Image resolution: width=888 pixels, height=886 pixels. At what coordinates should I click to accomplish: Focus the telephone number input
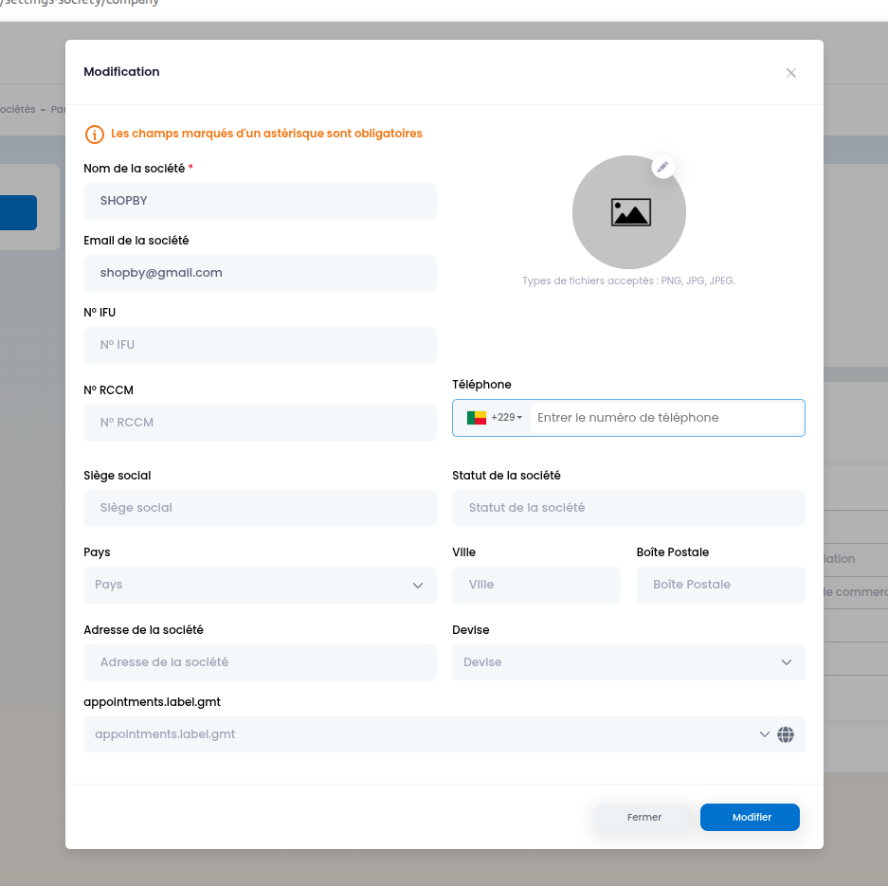[663, 418]
